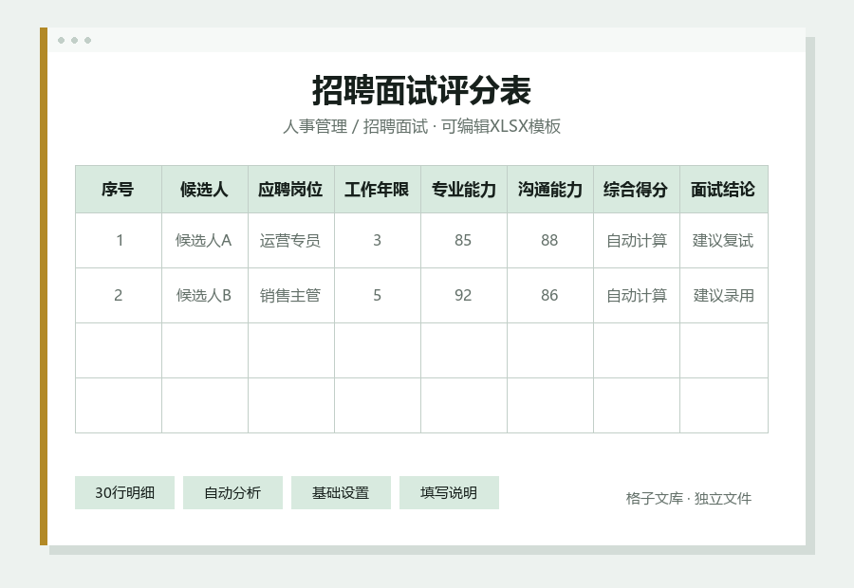Screen dimensions: 854x588
Task: Click the 填写说明 tag button
Action: tap(449, 493)
